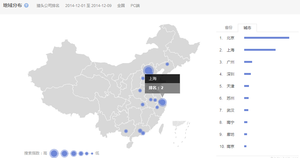Click the smallest legend circle for low index

[x=92, y=154]
